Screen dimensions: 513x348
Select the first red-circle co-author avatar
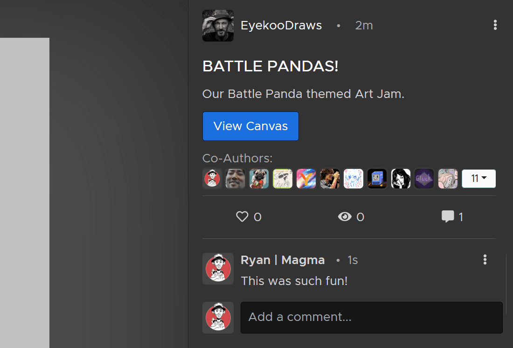[x=212, y=179]
